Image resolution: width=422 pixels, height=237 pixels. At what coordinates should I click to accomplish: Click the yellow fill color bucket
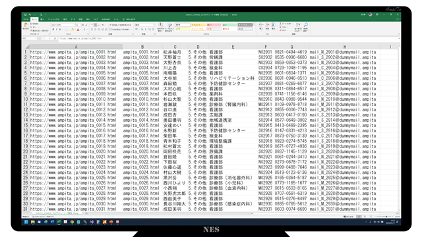73,30
